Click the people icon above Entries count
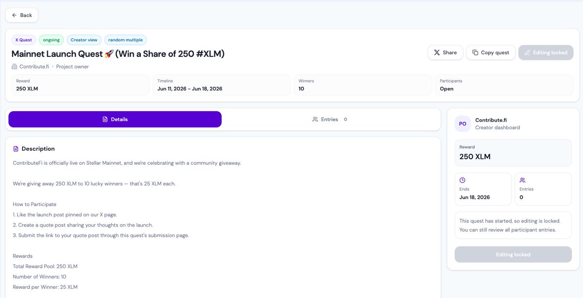 (x=522, y=180)
